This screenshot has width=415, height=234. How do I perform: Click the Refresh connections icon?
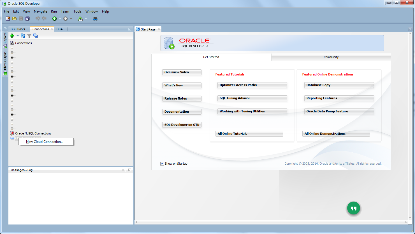23,36
